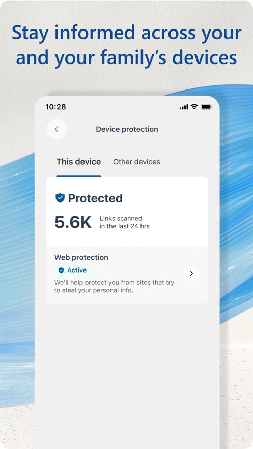Click the Device protection title
This screenshot has width=253, height=449.
pos(127,129)
